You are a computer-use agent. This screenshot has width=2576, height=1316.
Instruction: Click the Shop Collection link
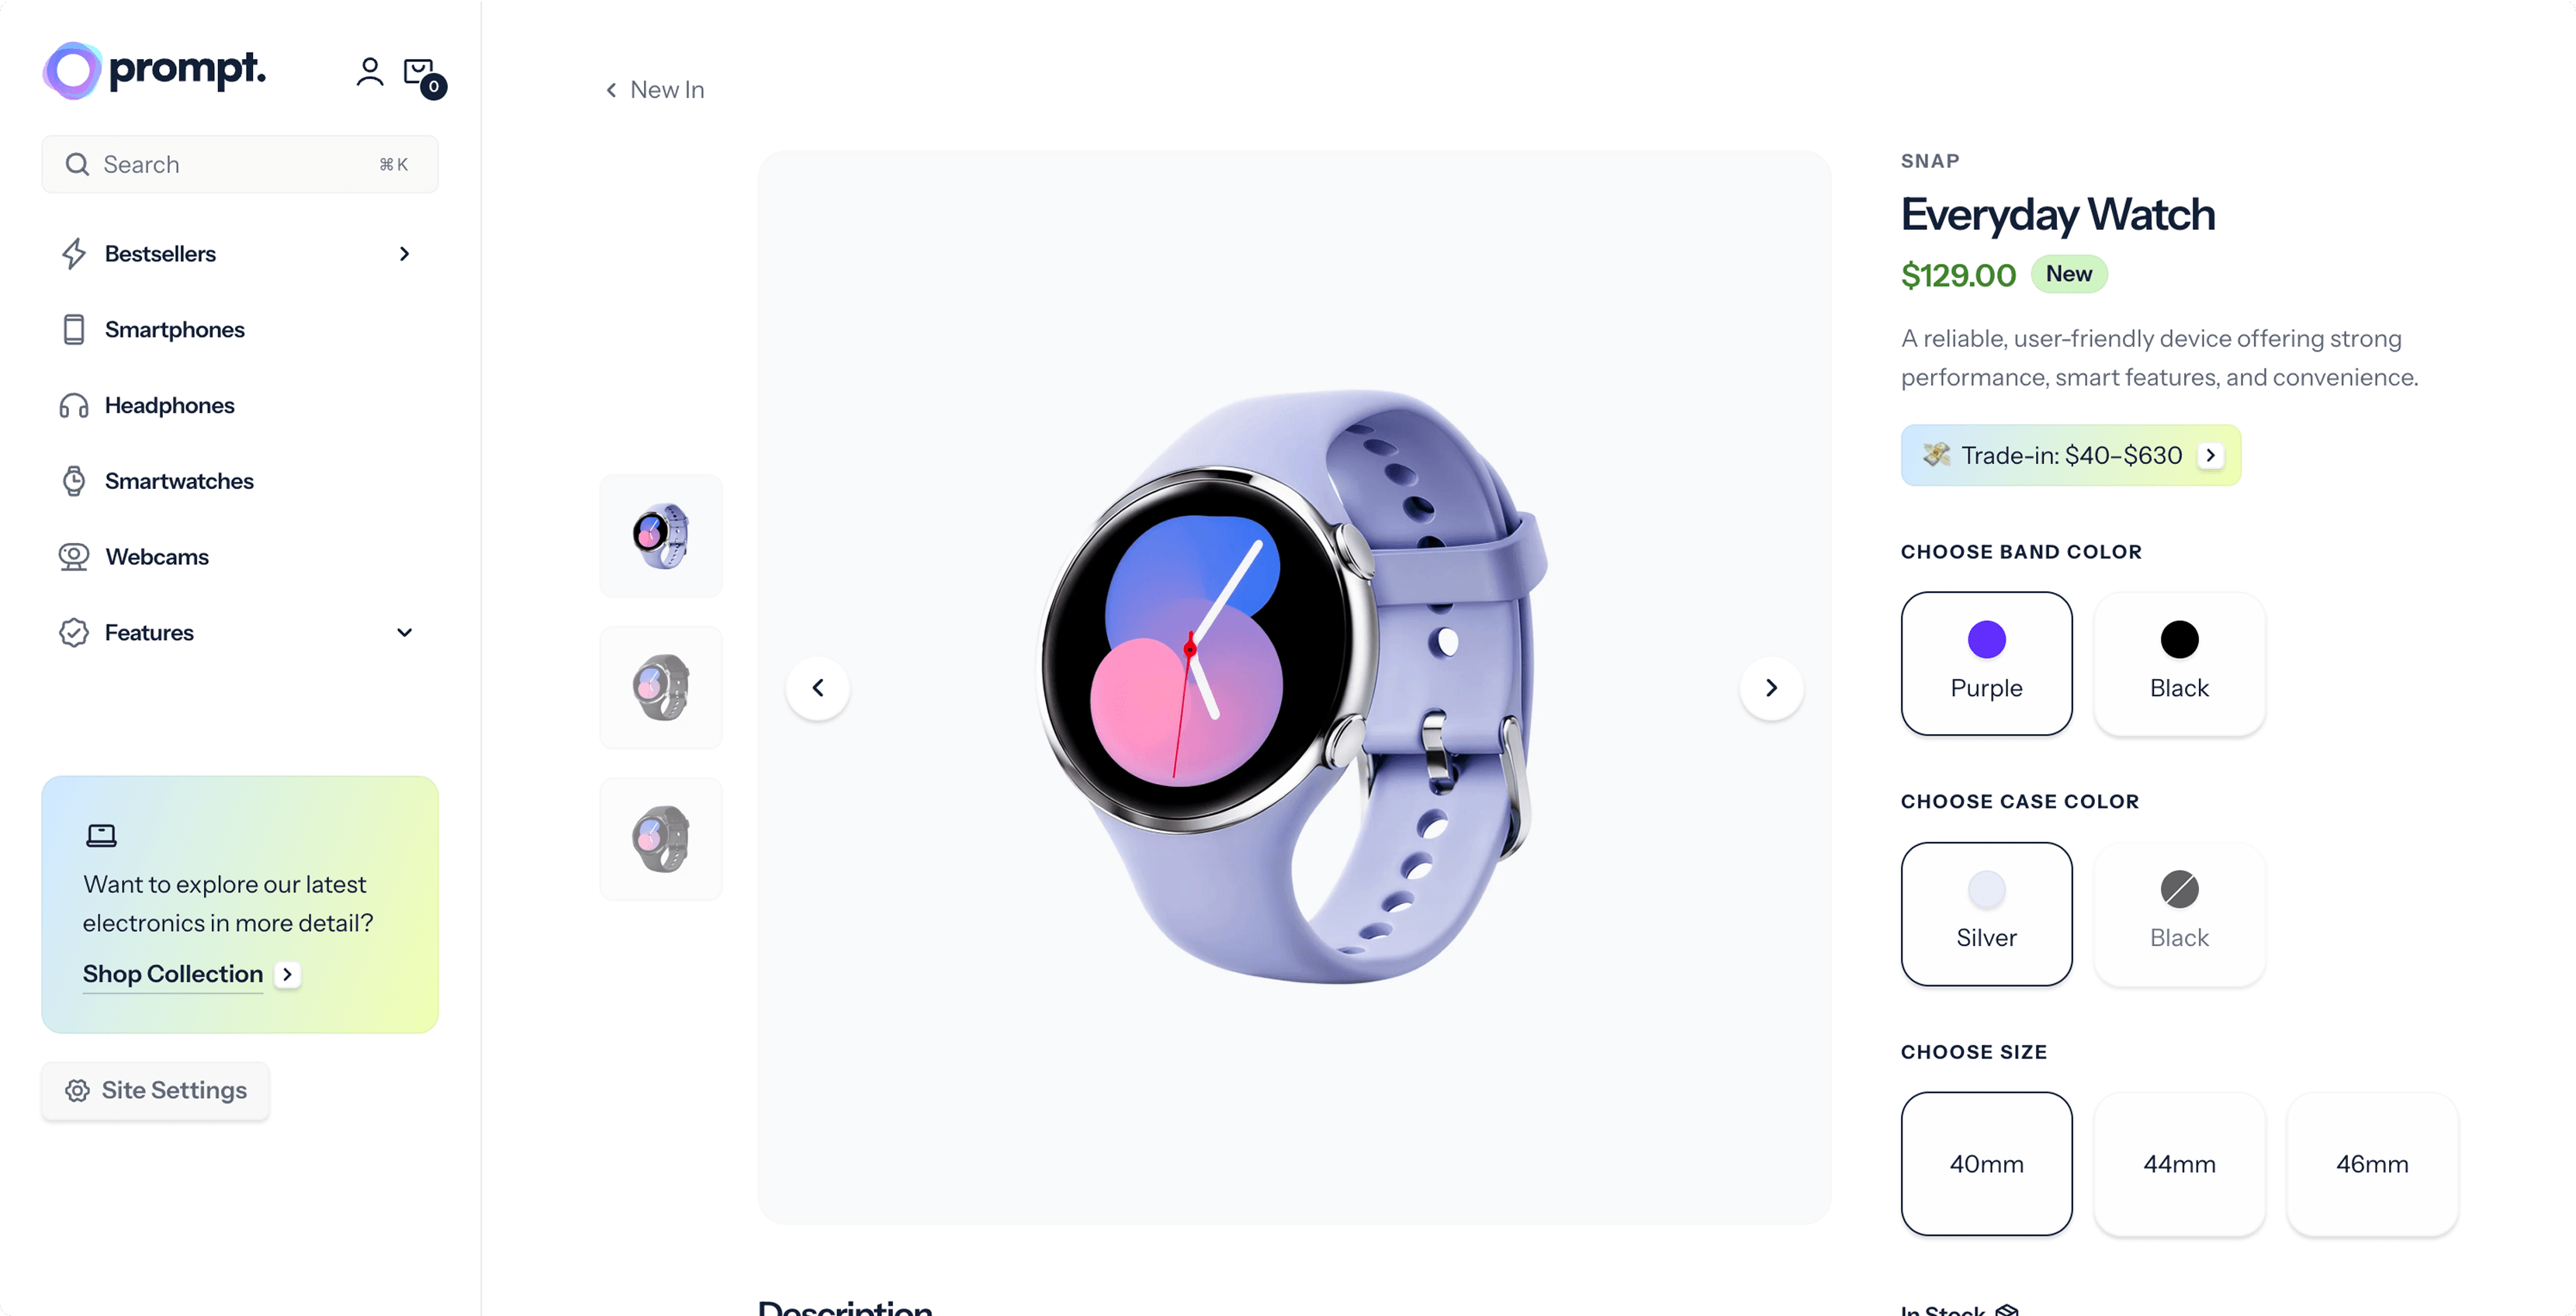(173, 974)
